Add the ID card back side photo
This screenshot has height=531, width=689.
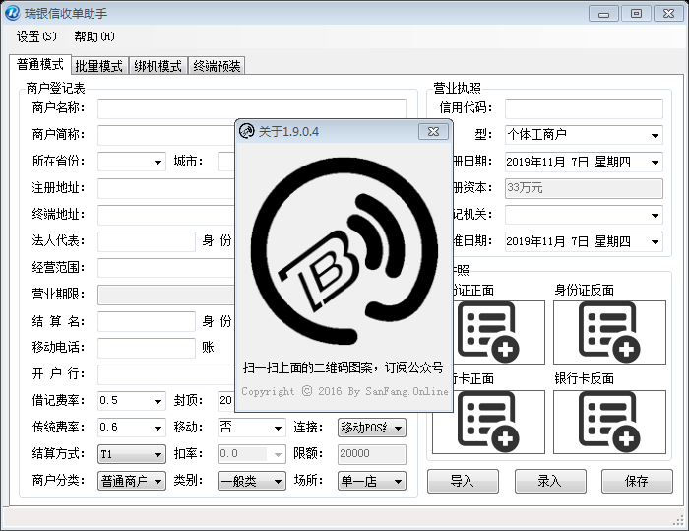point(609,333)
